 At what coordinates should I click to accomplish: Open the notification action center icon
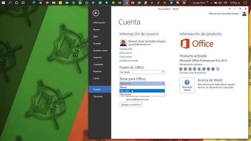click(245, 3)
